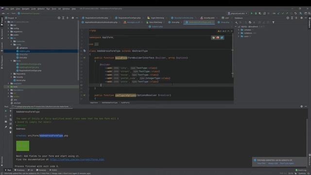Viewport: 311px width, 175px height.
Task: Expand the collations node in the Database tree
Action: pyautogui.click(x=239, y=33)
